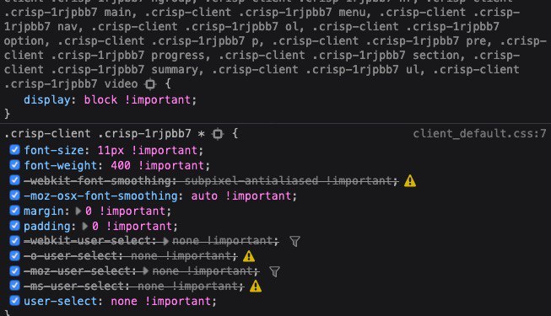
Task: Click the 'display' property name
Action: coord(47,99)
